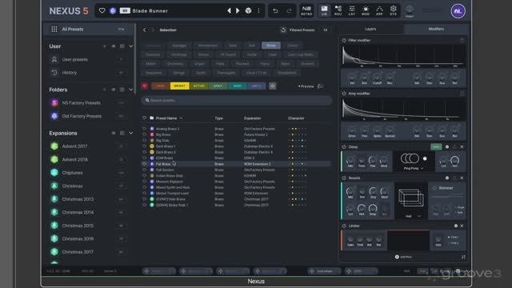Image resolution: width=512 pixels, height=288 pixels.
Task: Add a new User preset folder
Action: pyautogui.click(x=104, y=46)
